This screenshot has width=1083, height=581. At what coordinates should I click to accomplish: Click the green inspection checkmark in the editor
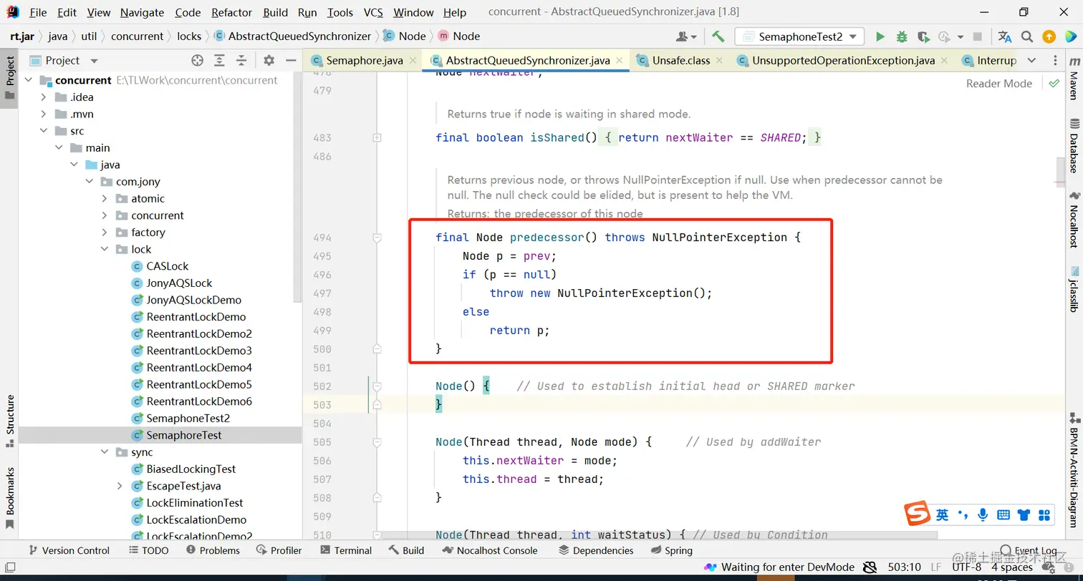(x=1054, y=84)
